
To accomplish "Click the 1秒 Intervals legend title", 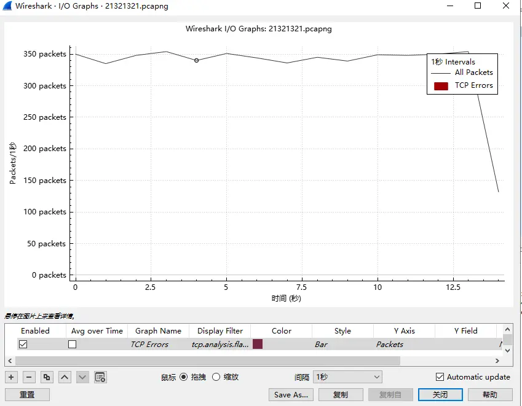I will click(x=453, y=62).
